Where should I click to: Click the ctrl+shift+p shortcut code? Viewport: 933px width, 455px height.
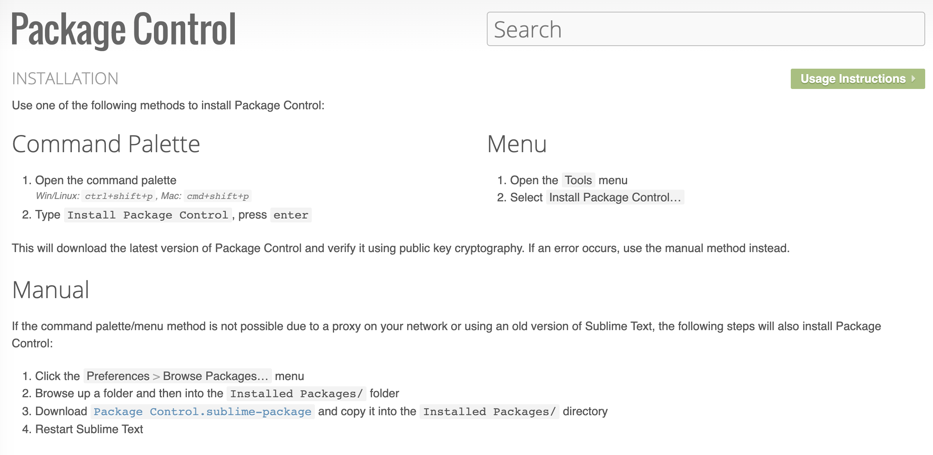click(x=119, y=196)
